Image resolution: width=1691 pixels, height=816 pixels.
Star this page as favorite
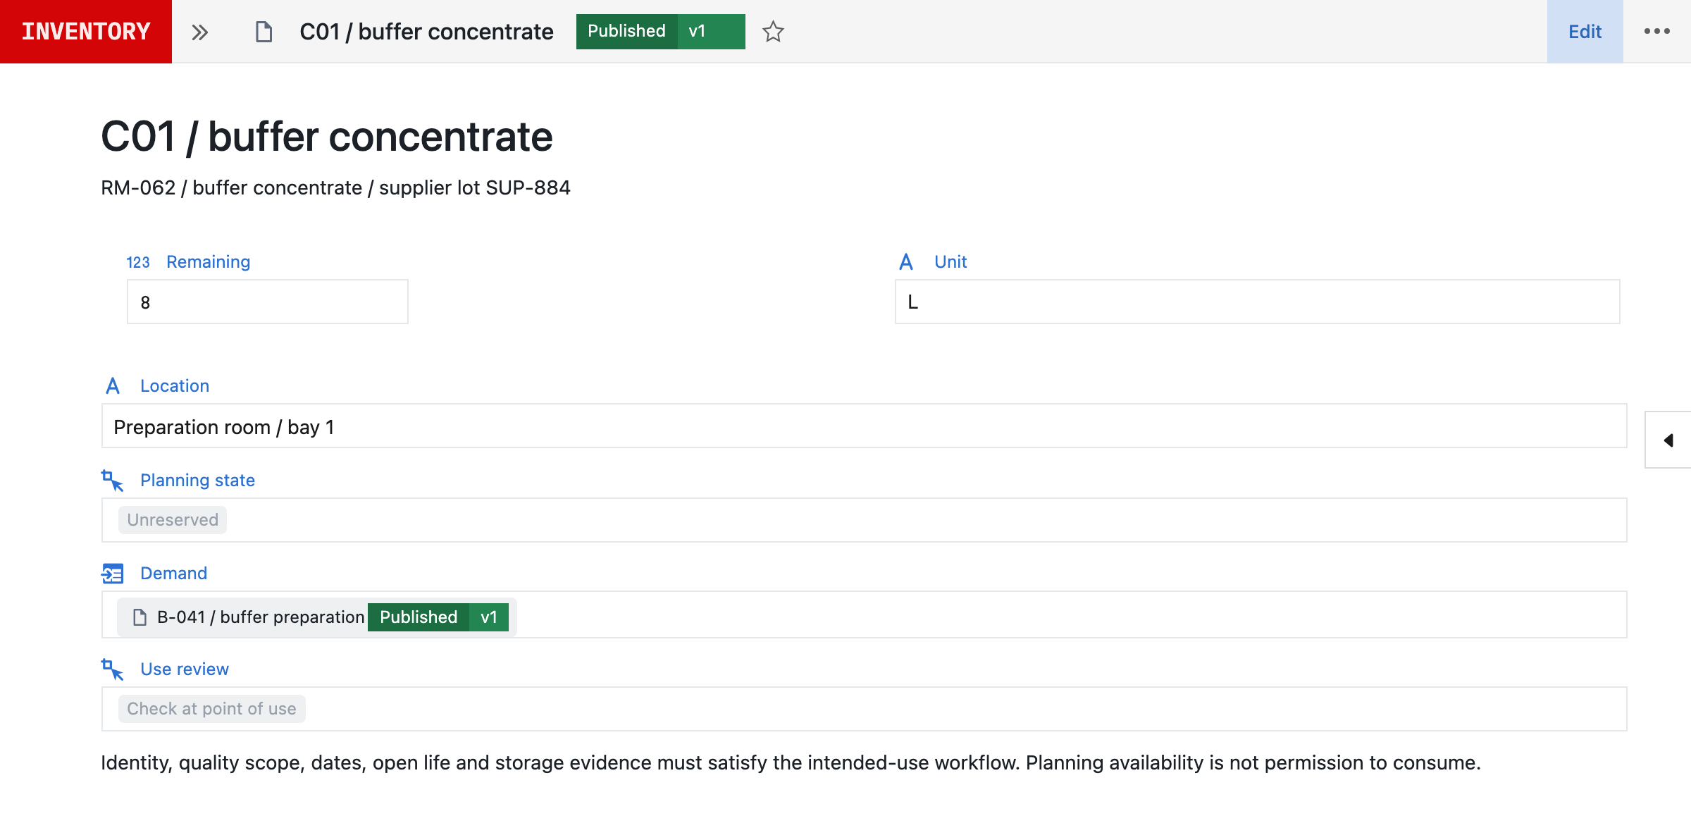[773, 32]
